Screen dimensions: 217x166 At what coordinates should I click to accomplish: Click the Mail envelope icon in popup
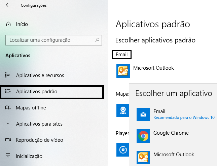(x=143, y=114)
